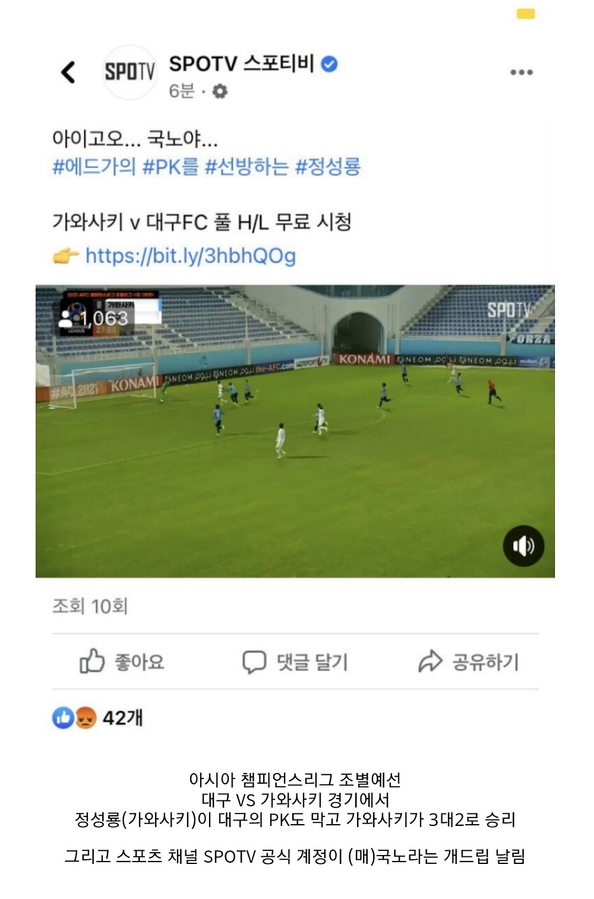The image size is (594, 899).
Task: Open the bit.ly highlights link
Action: [190, 256]
